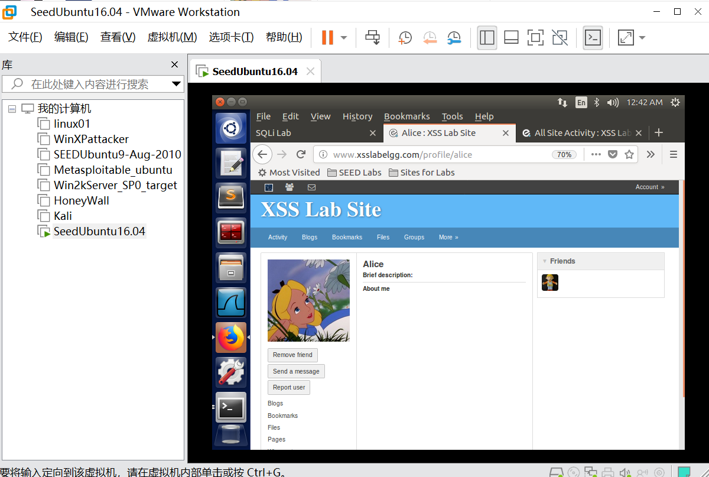Viewport: 709px width, 477px height.
Task: Toggle the thumbnail bar view
Action: tap(511, 37)
